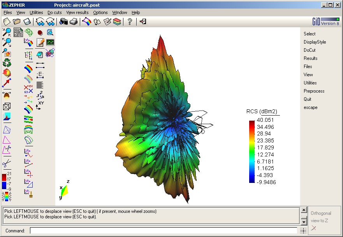Open the Window menu

point(120,12)
